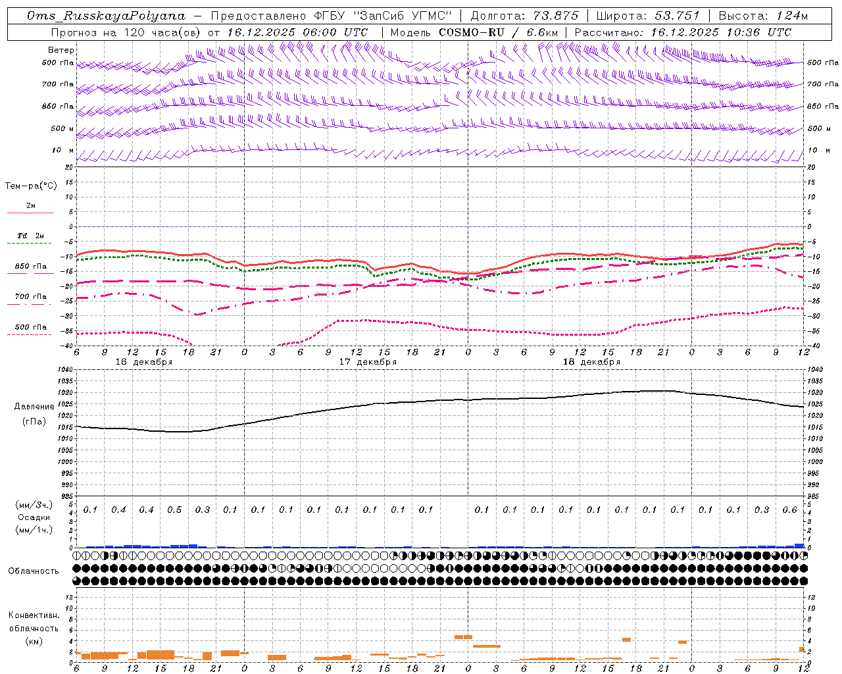Click the date label 18 декабря
The height and width of the screenshot is (674, 842).
click(591, 362)
